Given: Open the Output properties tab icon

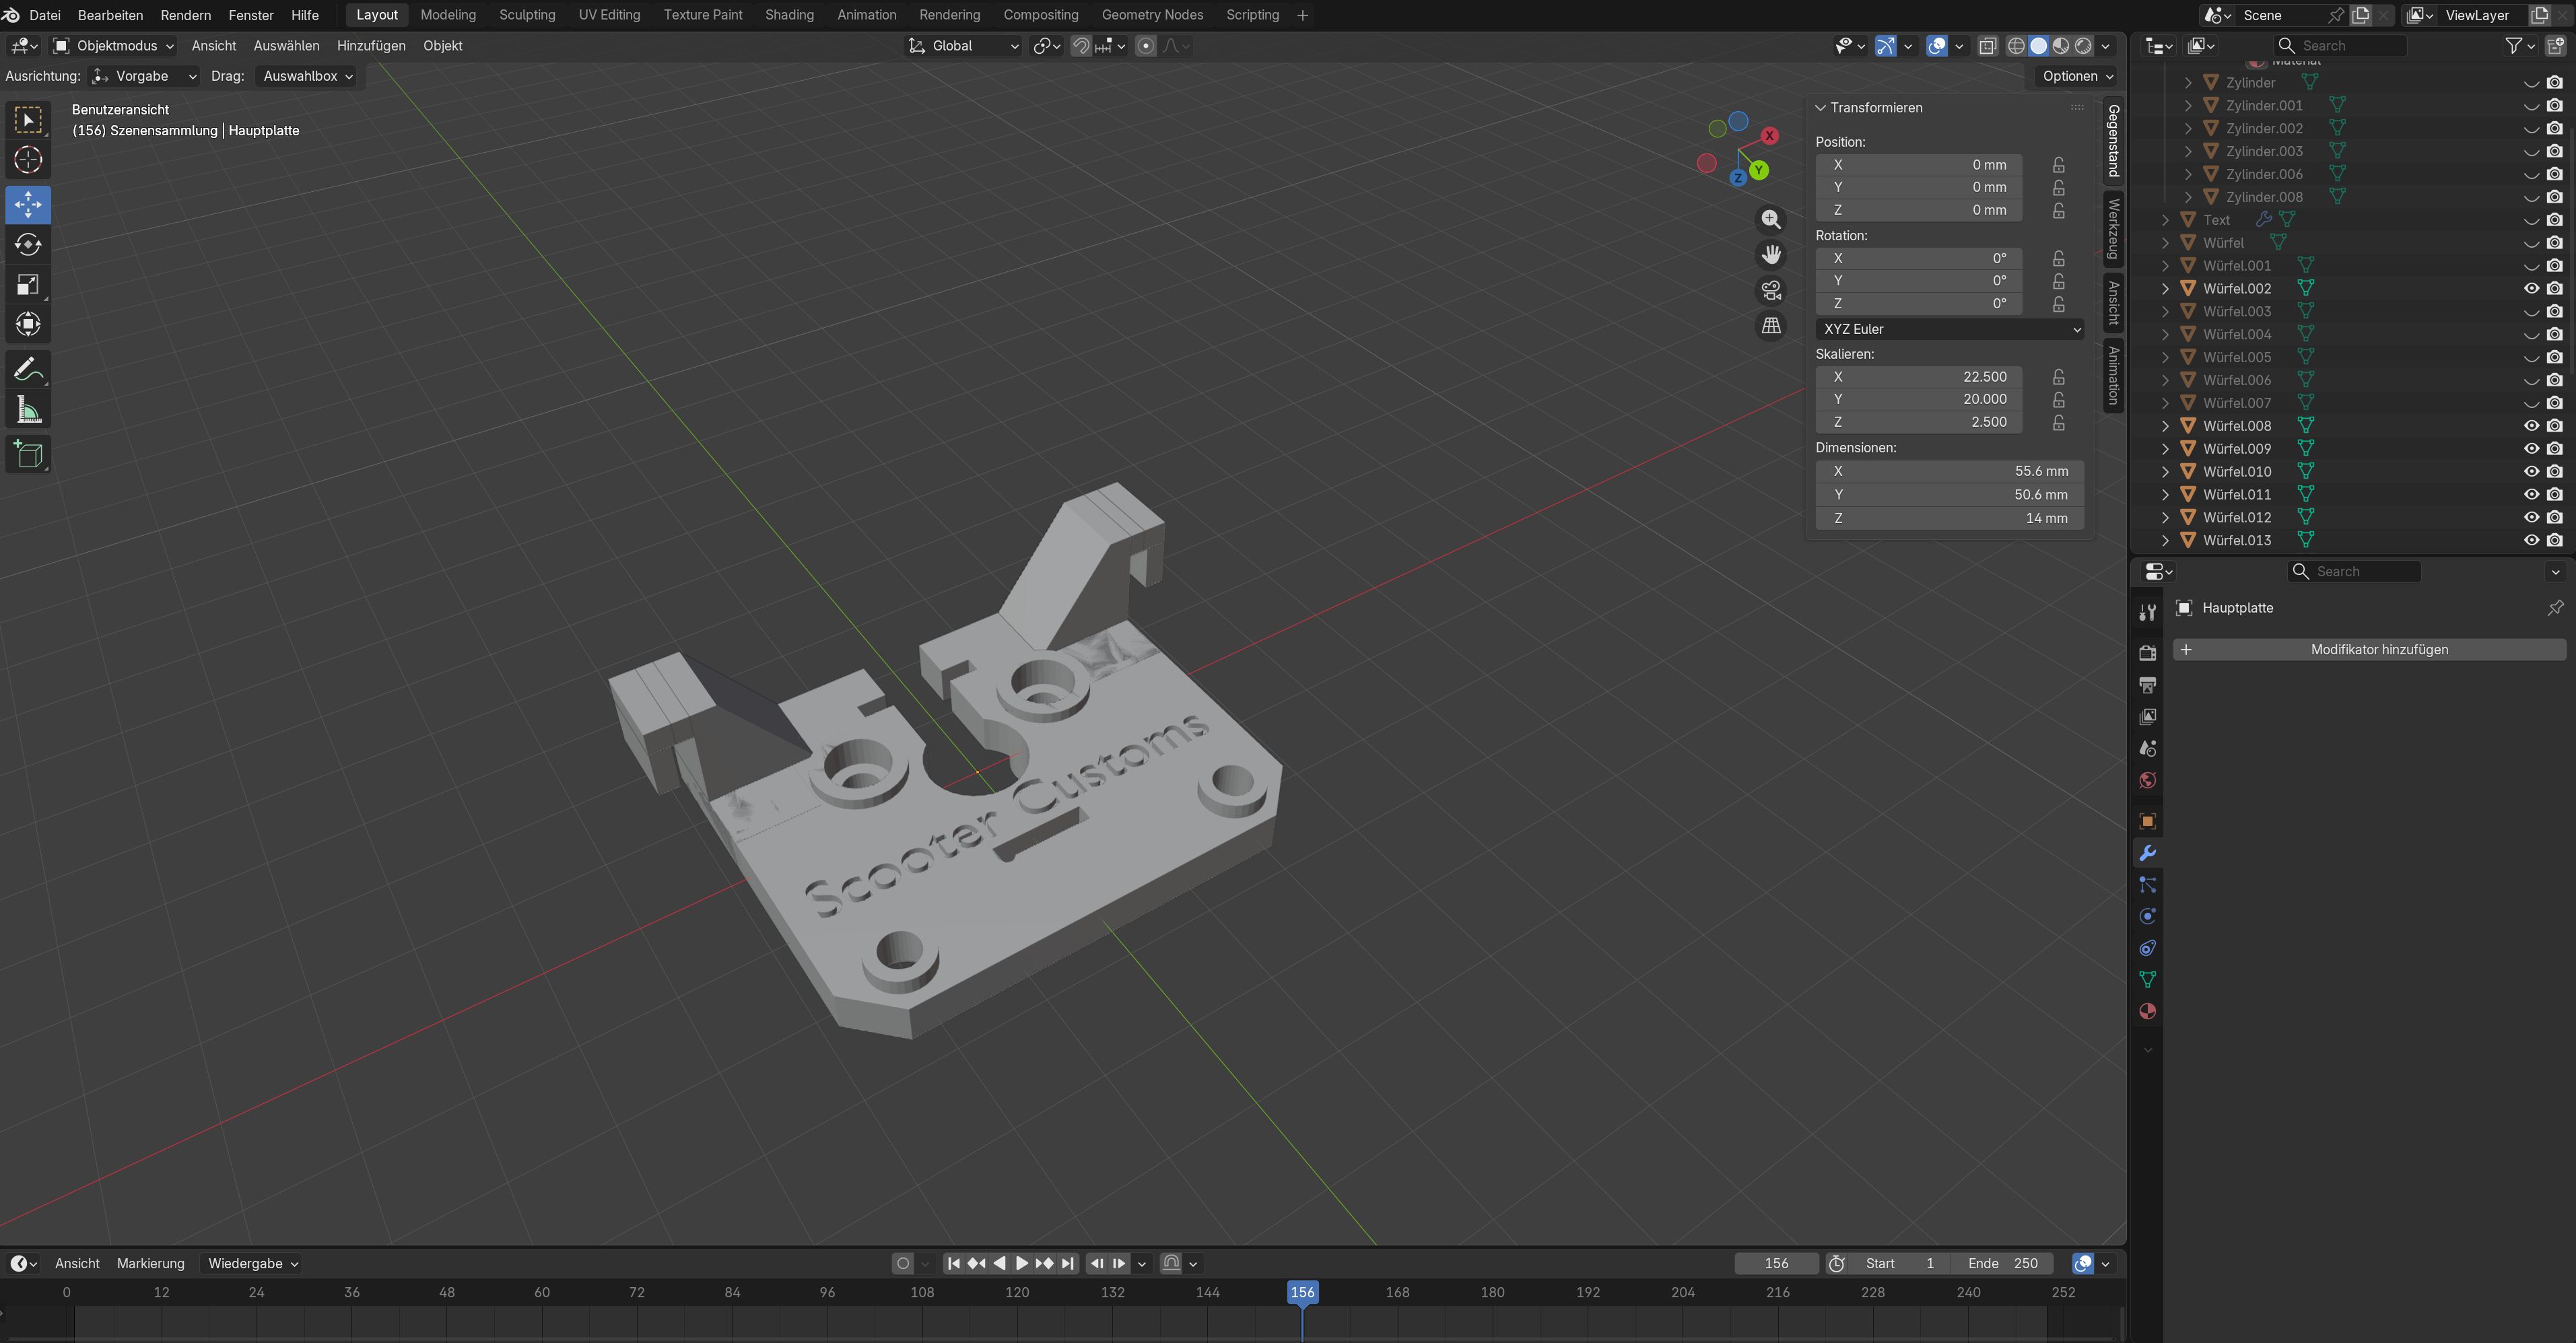Looking at the screenshot, I should [x=2147, y=685].
